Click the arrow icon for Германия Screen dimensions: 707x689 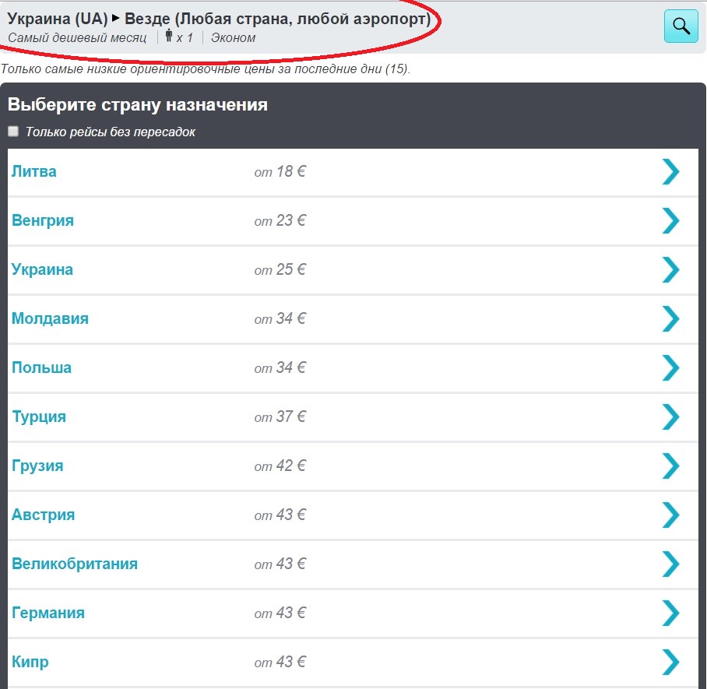click(x=670, y=613)
